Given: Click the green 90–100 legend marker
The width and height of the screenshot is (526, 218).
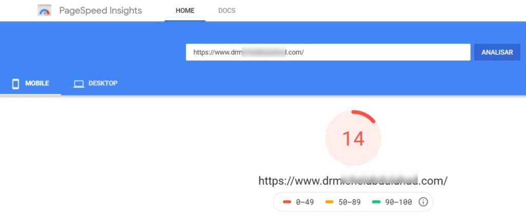Looking at the screenshot, I should pos(377,202).
